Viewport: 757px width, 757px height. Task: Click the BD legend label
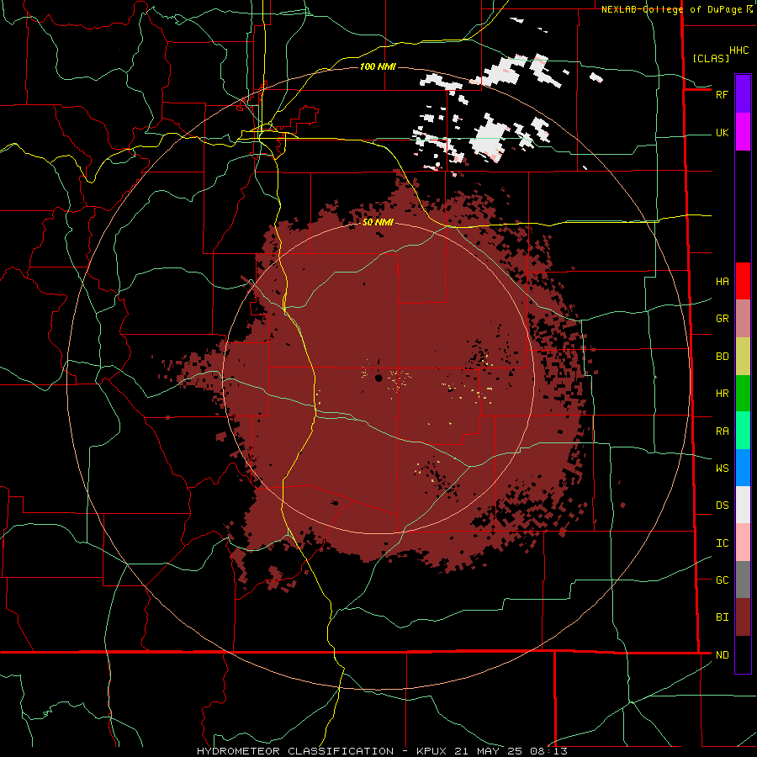click(x=722, y=357)
